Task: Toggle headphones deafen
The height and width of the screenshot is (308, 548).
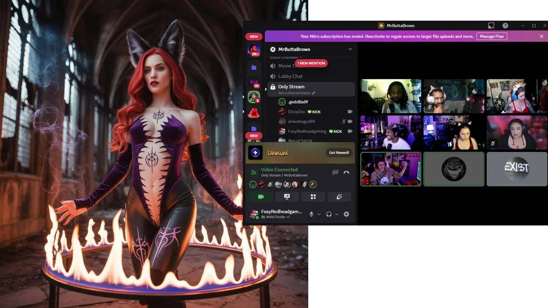Action: [x=329, y=214]
